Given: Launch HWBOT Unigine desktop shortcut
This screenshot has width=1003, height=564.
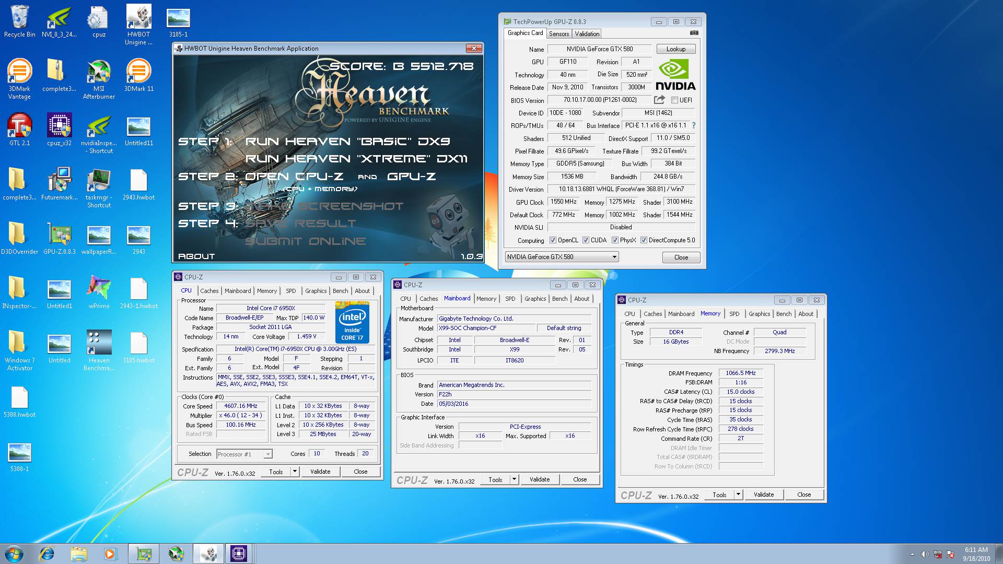Looking at the screenshot, I should [138, 25].
